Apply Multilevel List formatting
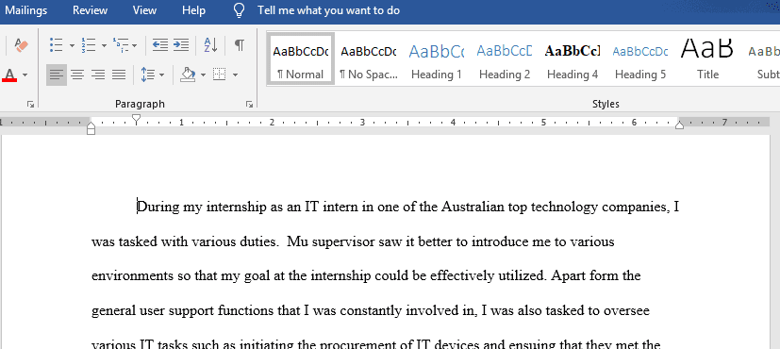 121,45
